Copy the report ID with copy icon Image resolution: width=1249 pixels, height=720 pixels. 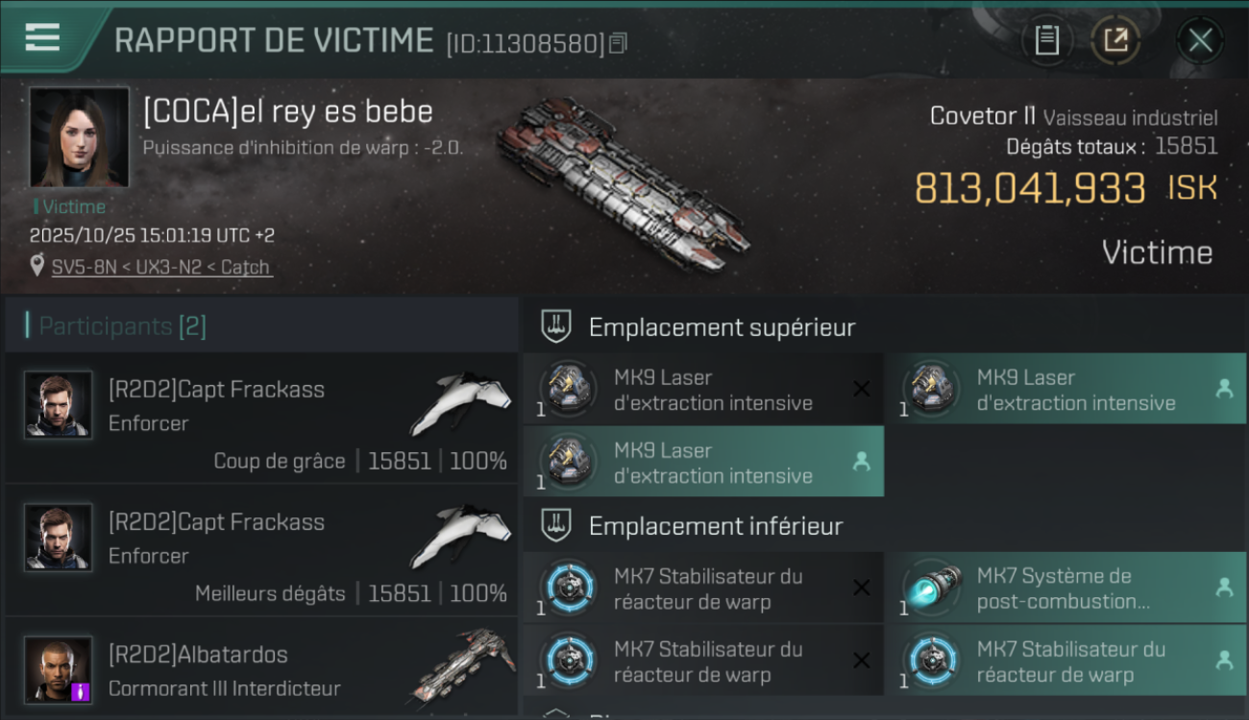tap(619, 42)
